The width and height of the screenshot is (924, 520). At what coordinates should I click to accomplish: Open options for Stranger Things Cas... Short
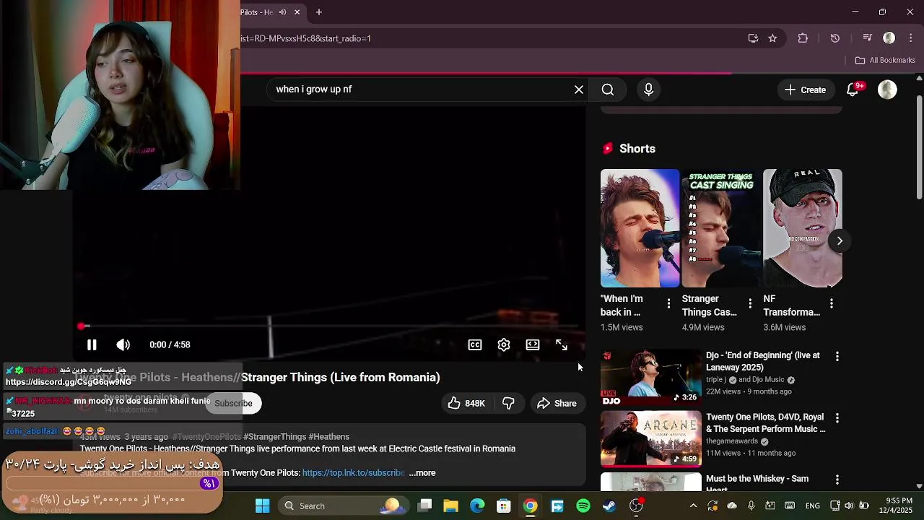point(750,304)
